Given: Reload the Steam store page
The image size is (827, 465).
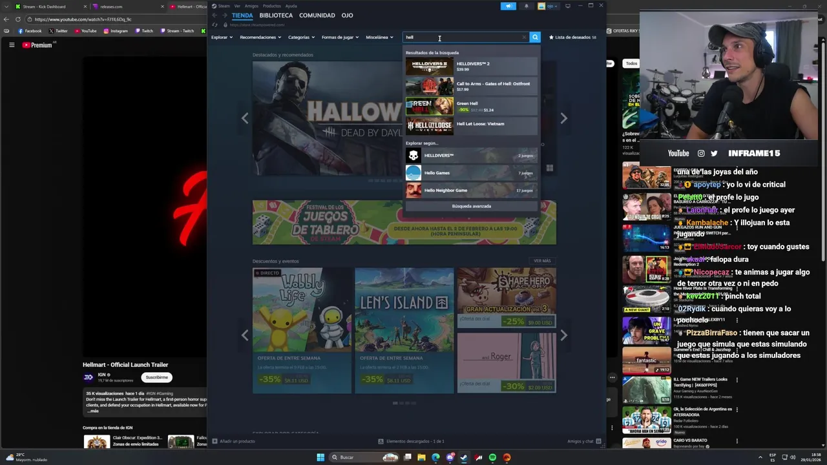Looking at the screenshot, I should [215, 25].
